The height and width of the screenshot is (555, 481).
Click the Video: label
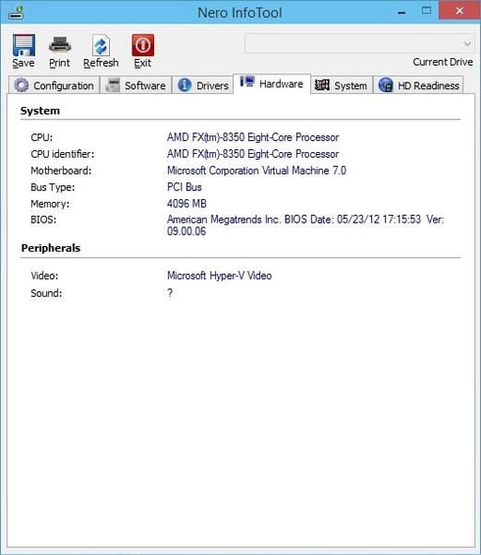coord(44,276)
